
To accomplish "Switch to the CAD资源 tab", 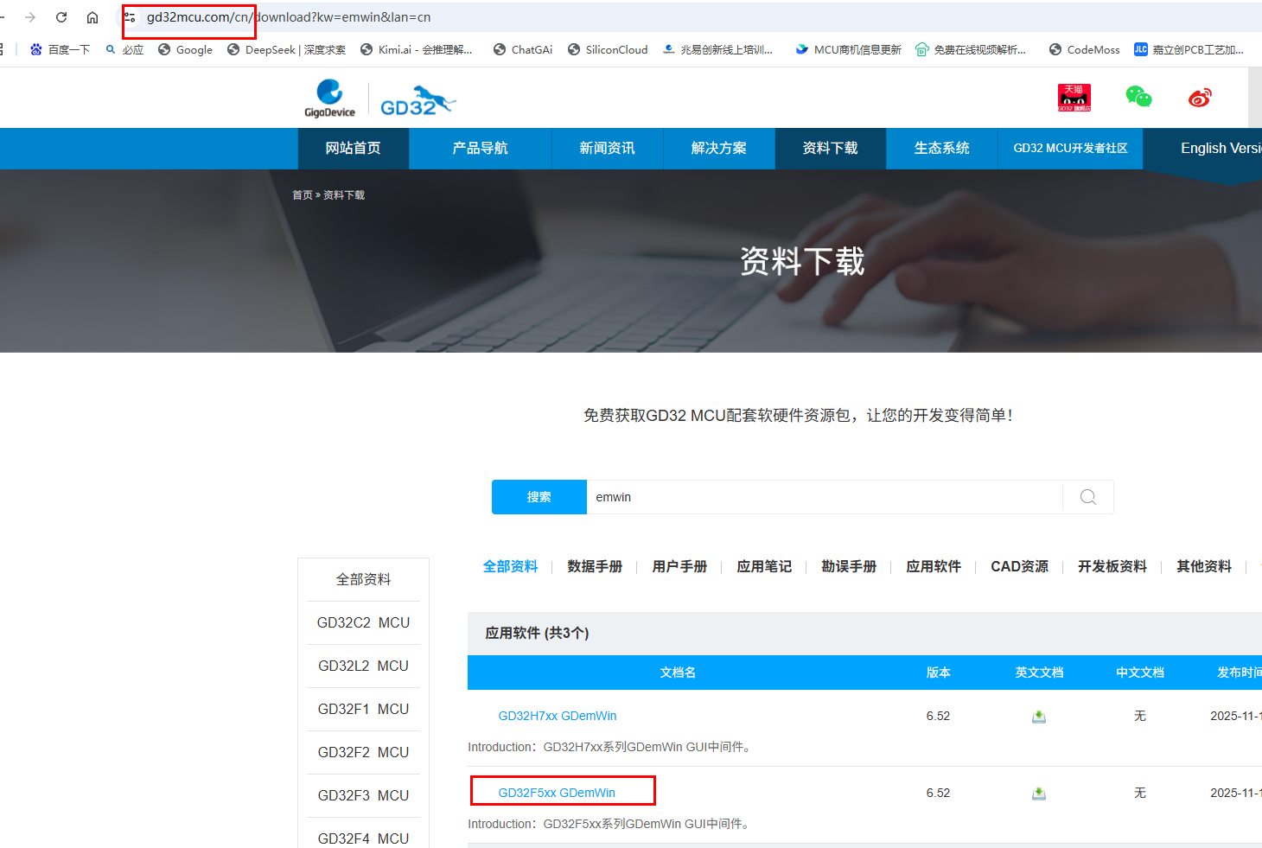I will click(1019, 566).
